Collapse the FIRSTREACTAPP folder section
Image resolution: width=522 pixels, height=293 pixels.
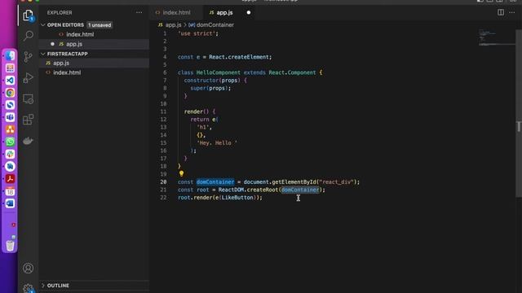pos(43,54)
